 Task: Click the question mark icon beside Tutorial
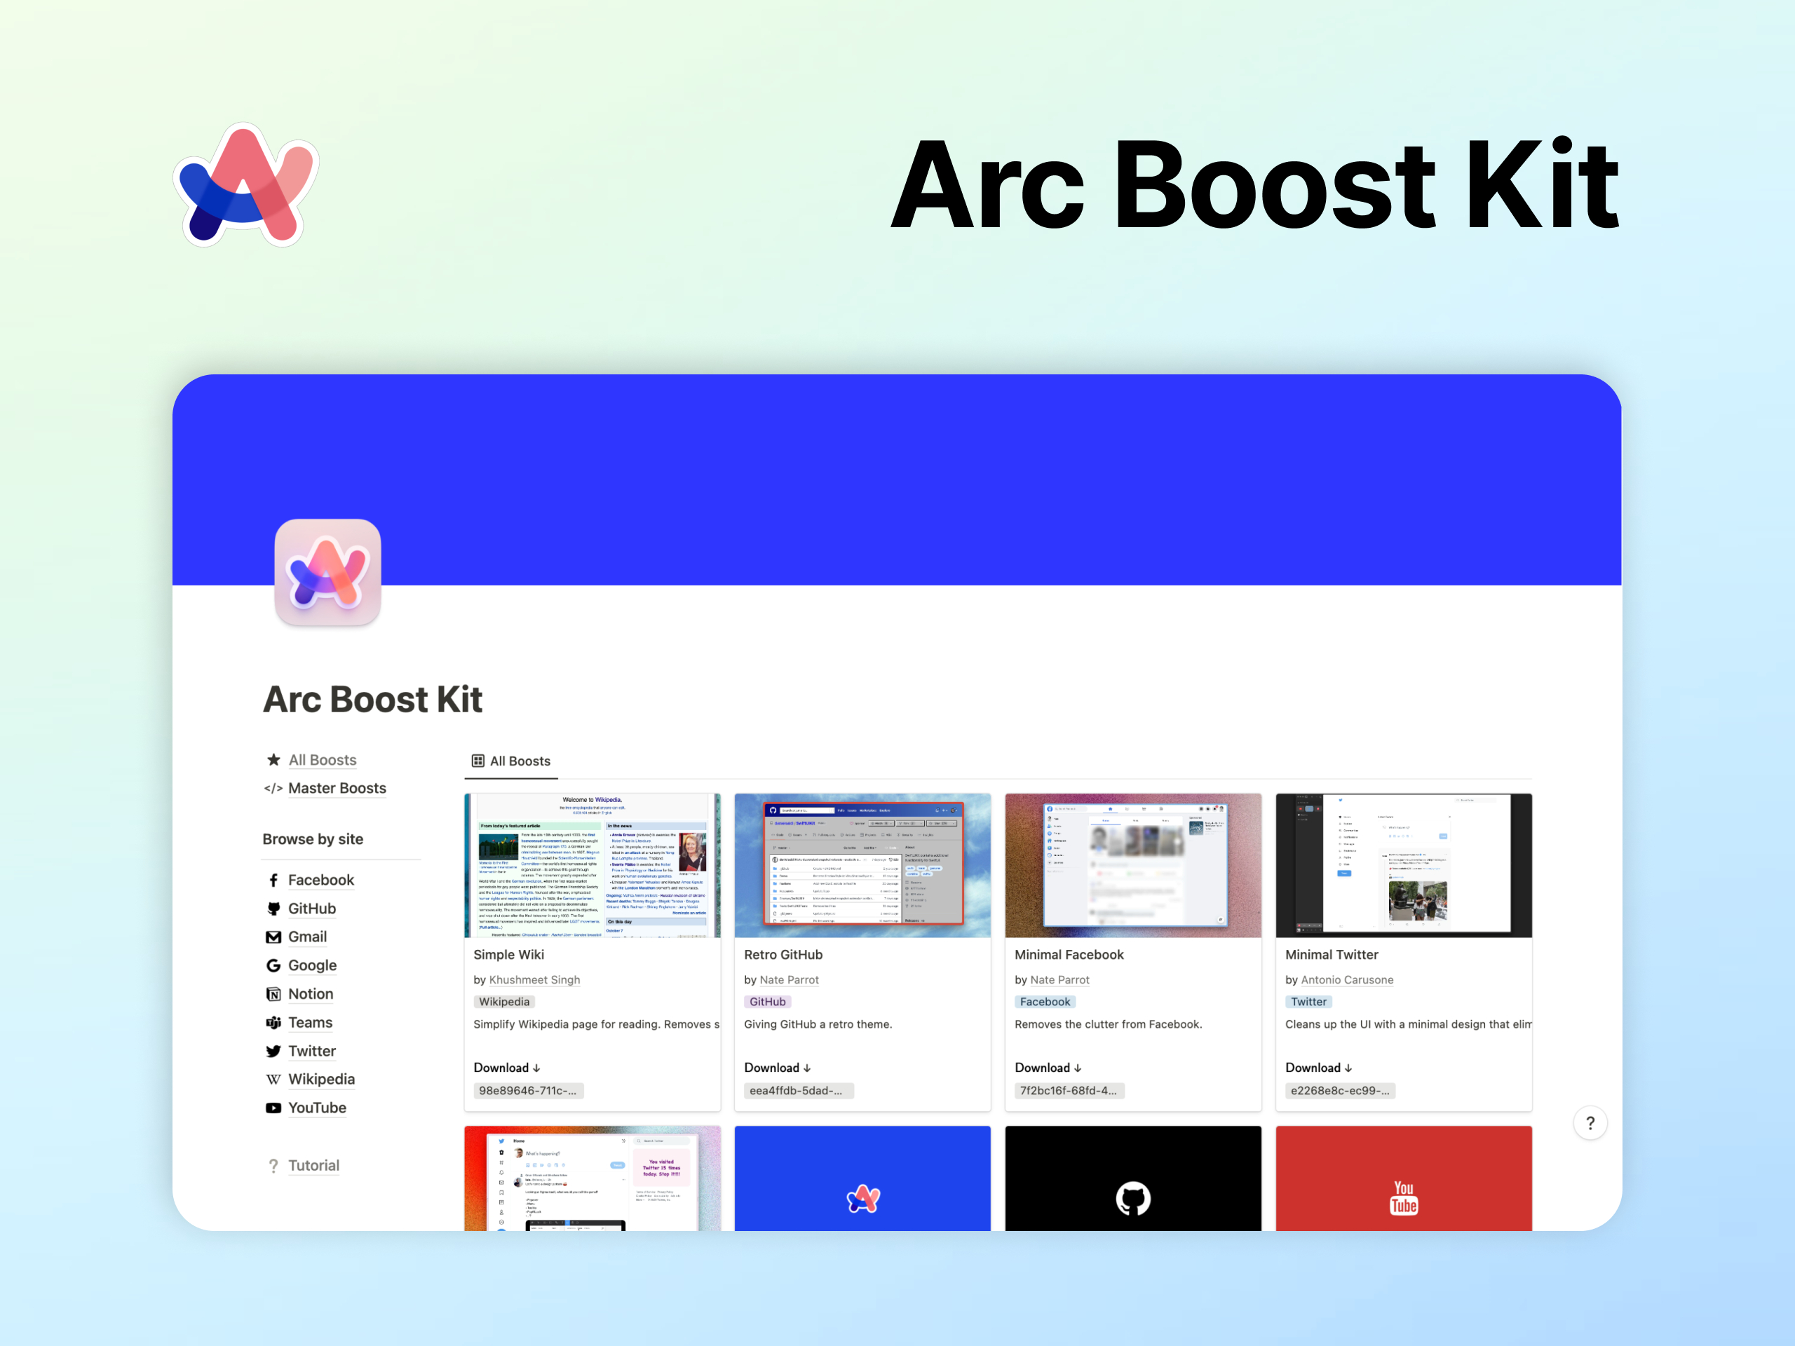tap(273, 1166)
